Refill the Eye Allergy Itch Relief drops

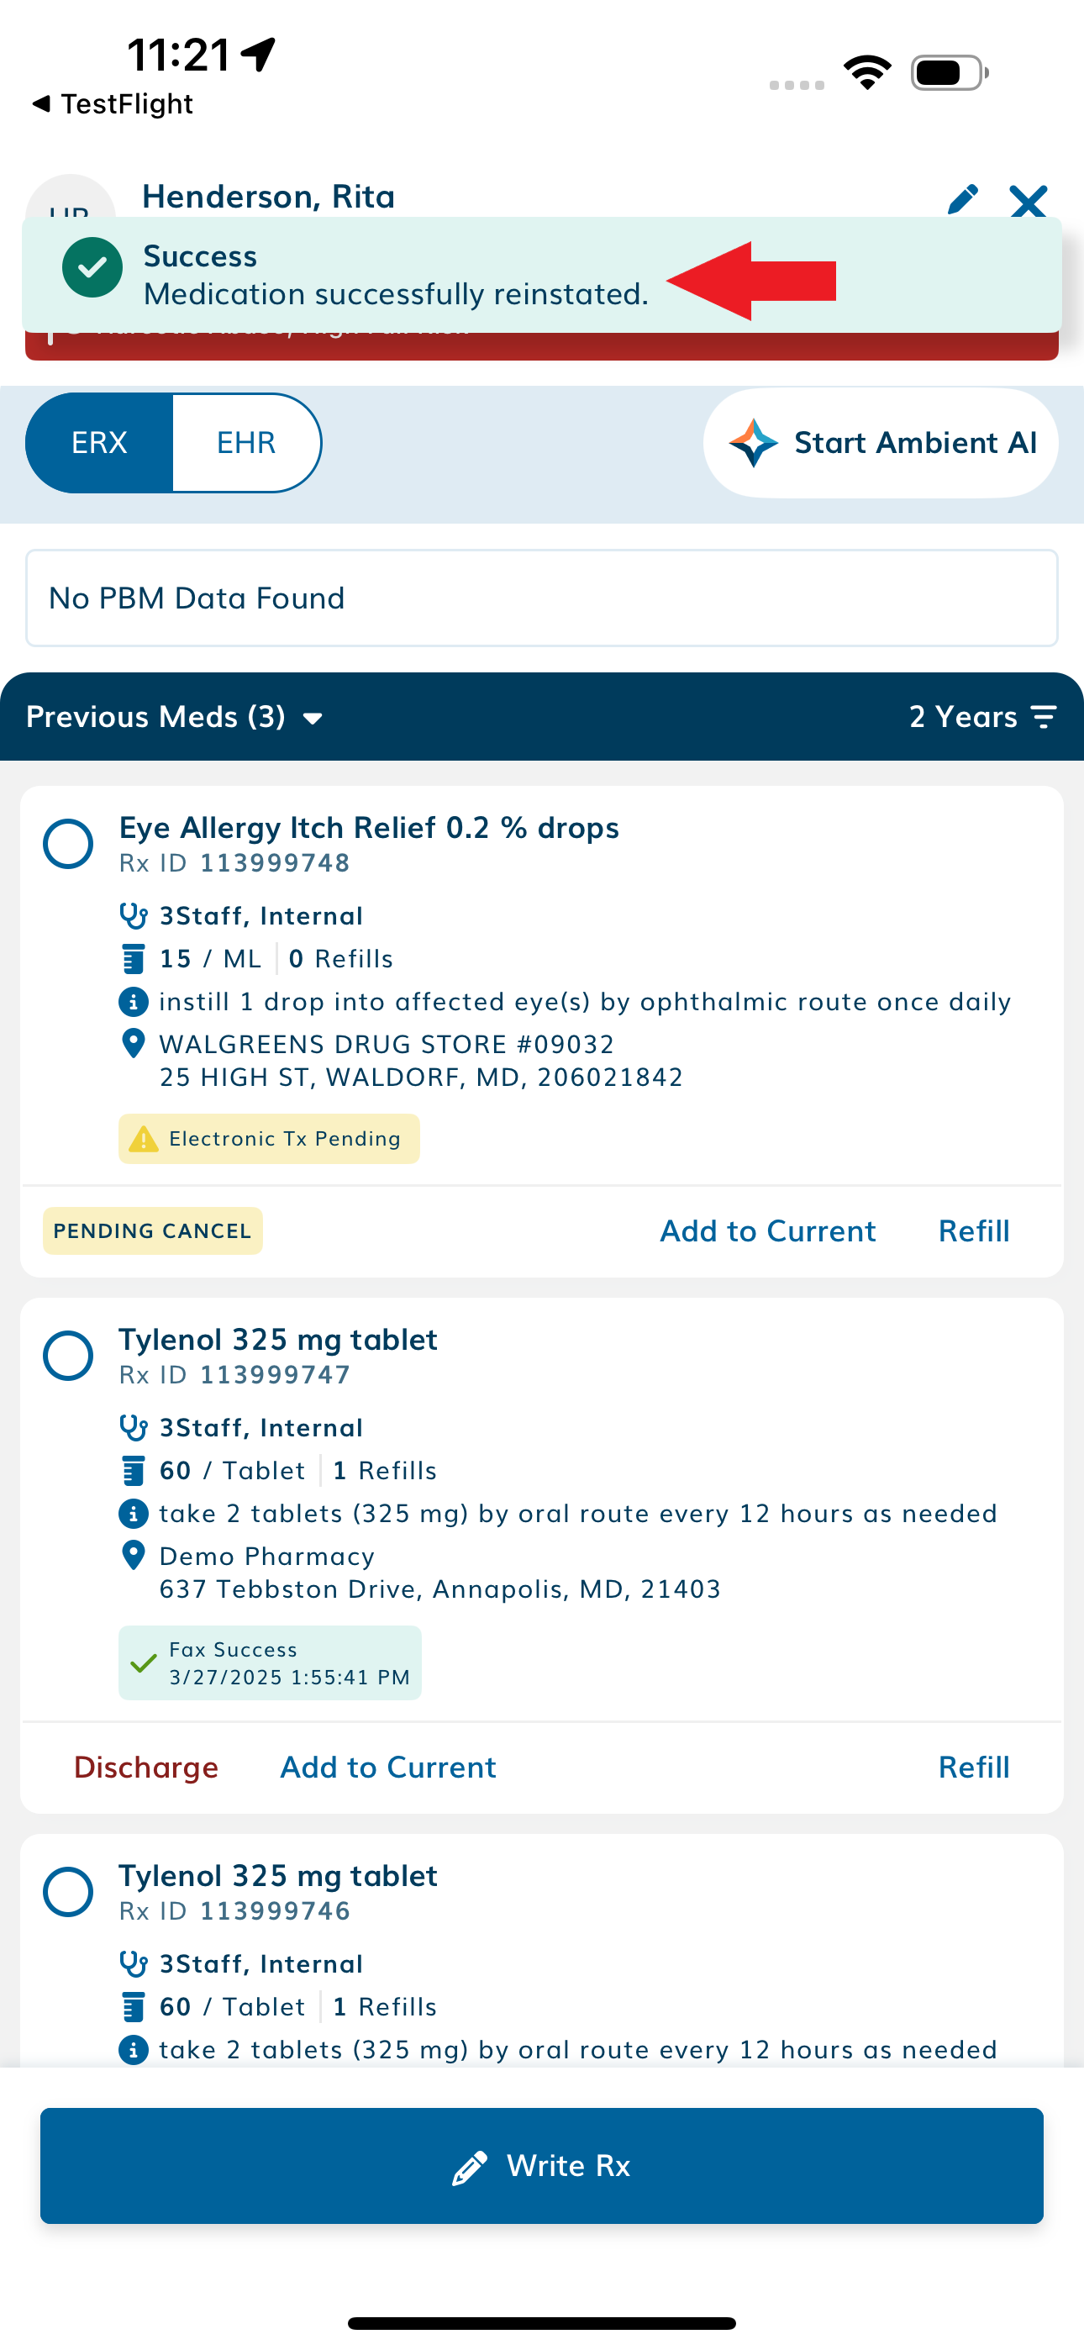(974, 1230)
